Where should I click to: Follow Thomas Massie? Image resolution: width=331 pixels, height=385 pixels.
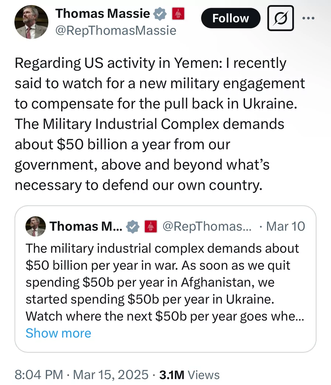231,18
